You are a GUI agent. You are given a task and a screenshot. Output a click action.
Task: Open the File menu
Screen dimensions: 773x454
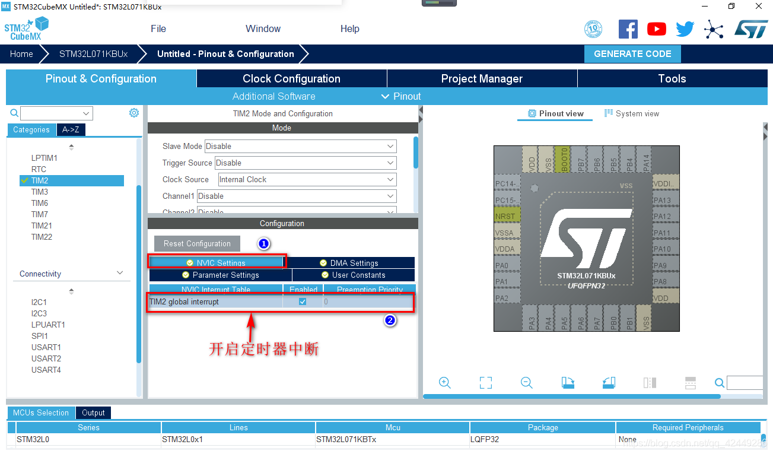158,28
